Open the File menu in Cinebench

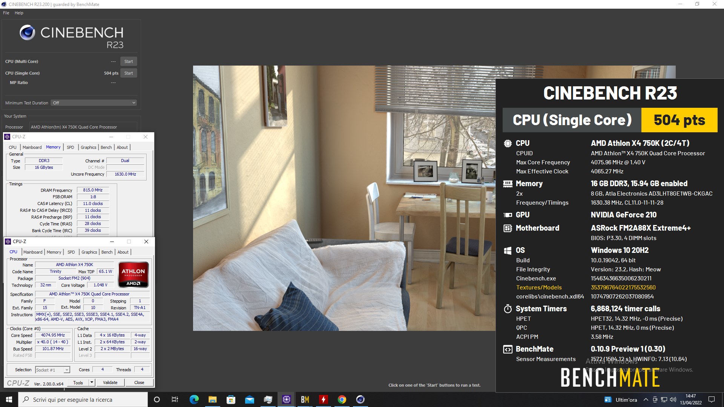pyautogui.click(x=6, y=13)
